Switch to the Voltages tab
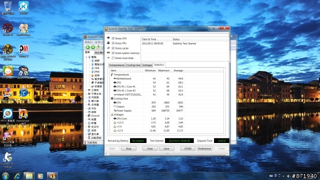Screen dimensions: 320x180 click(147, 65)
